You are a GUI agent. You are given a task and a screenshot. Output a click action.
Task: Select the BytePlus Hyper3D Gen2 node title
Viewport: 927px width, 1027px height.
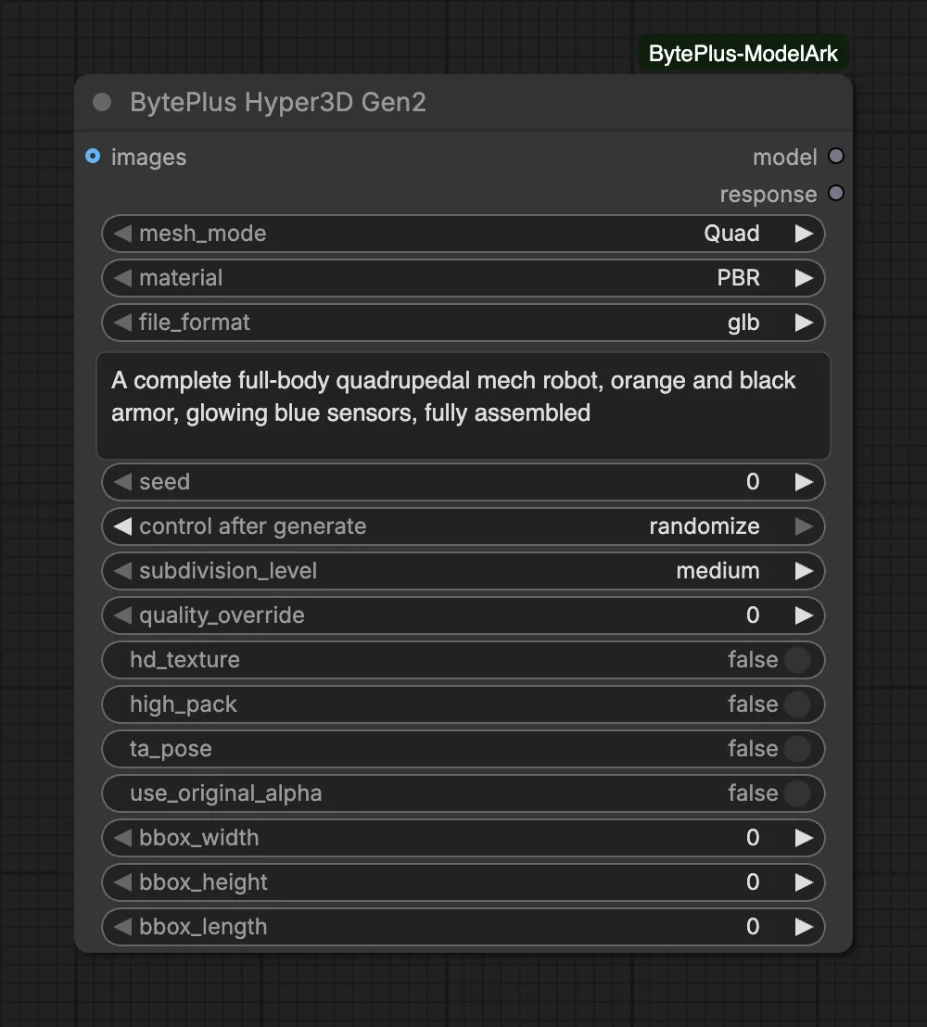point(278,102)
